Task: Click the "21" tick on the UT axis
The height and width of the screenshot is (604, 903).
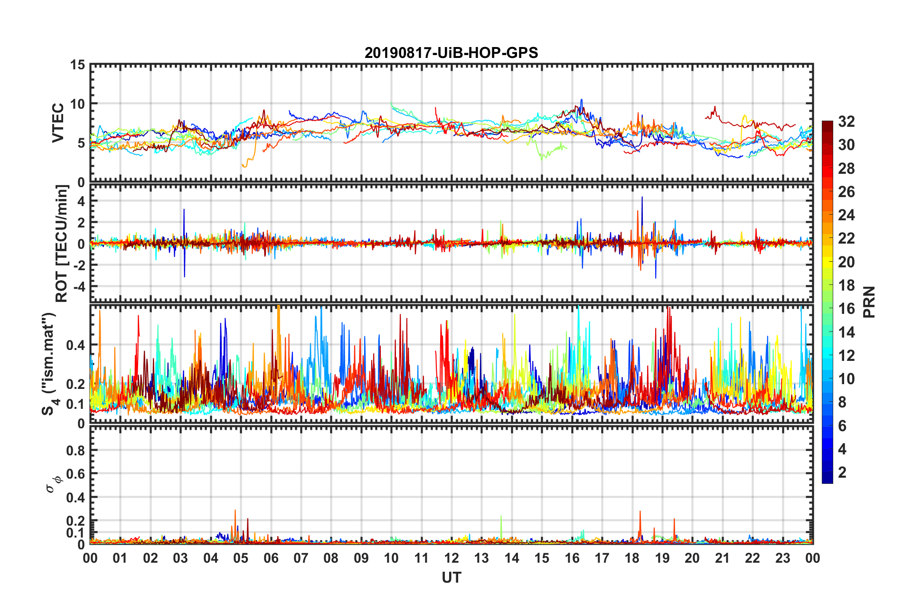Action: [723, 558]
